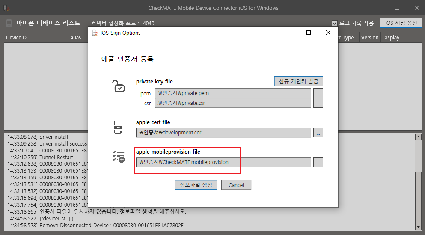Image resolution: width=425 pixels, height=235 pixels.
Task: Open the iOS 서명 옵션 button
Action: [x=401, y=23]
